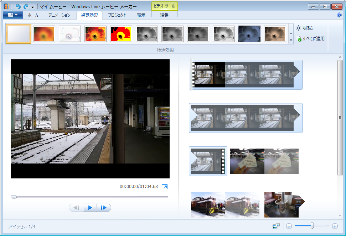Expand the customize quick access toolbar arrow
This screenshot has height=236, width=346.
pos(33,7)
